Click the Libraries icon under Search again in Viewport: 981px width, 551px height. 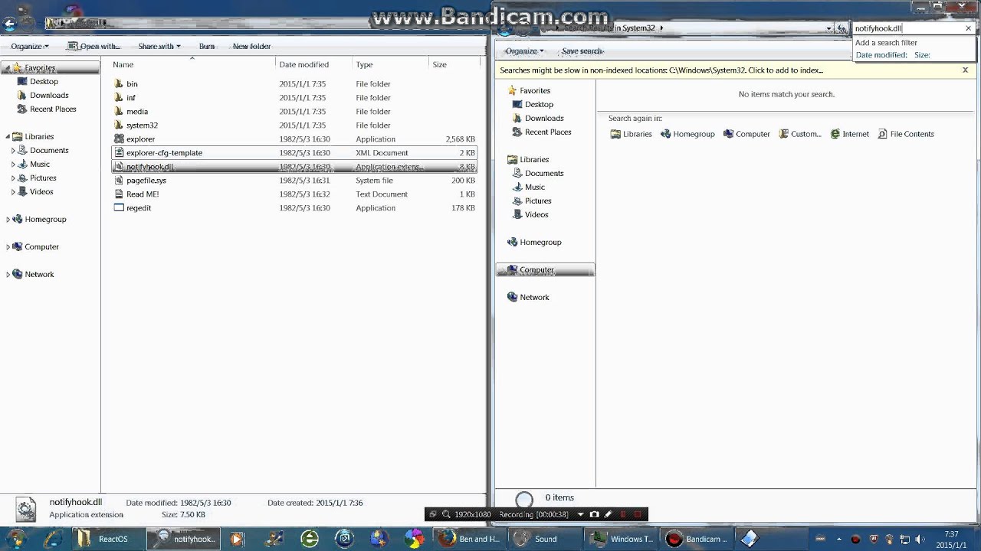click(615, 134)
